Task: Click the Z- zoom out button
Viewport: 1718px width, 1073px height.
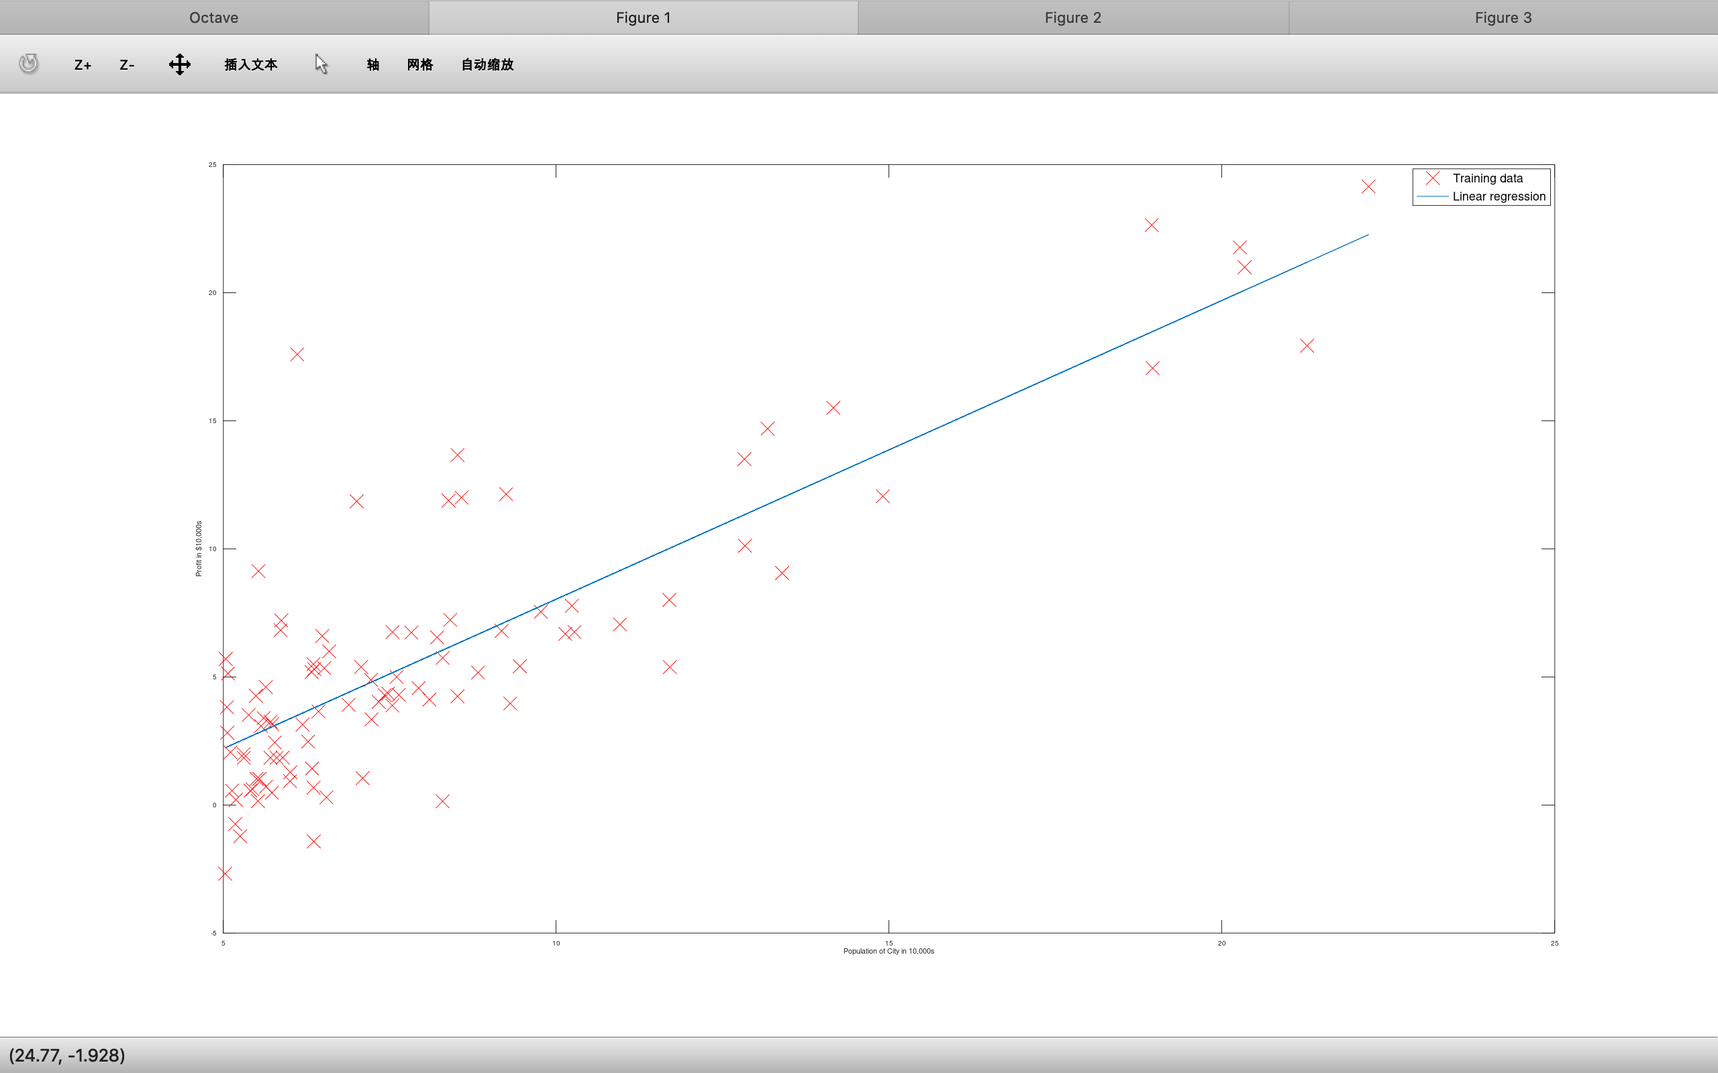Action: (127, 64)
